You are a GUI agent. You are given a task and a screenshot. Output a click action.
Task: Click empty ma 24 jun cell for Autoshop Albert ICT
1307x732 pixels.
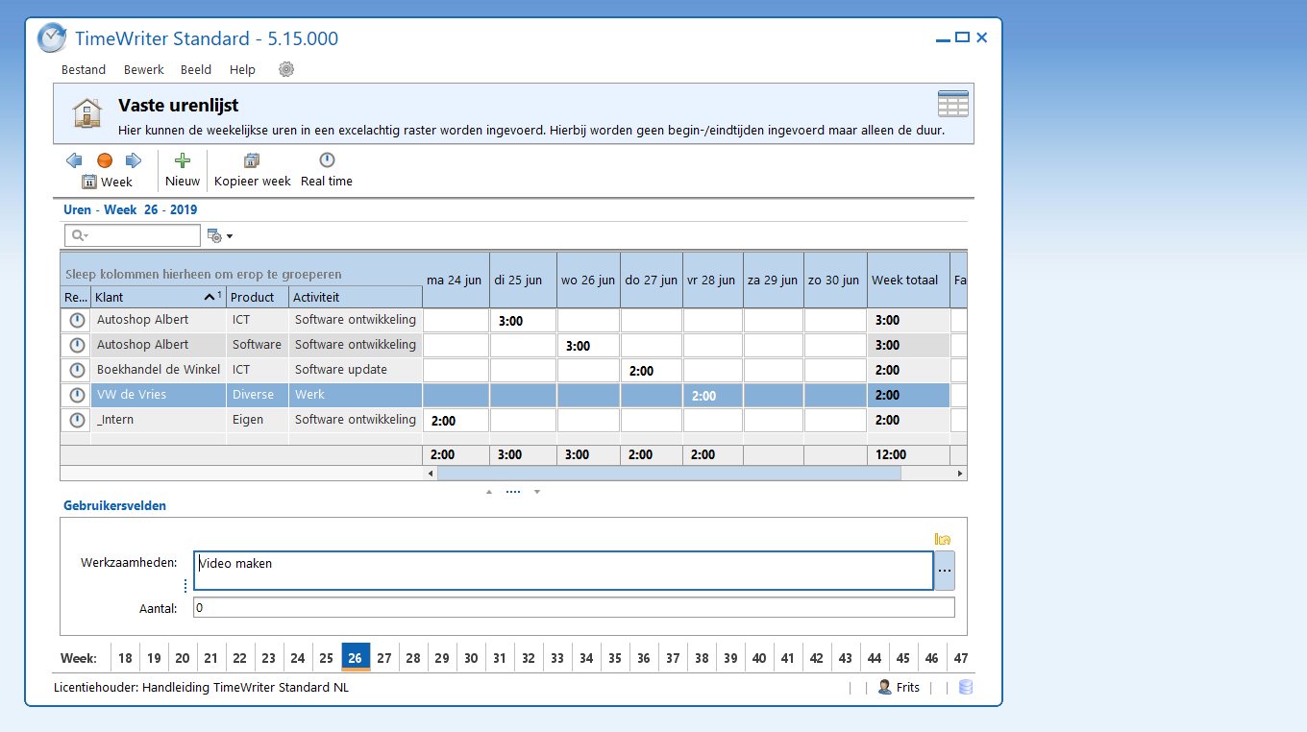(456, 320)
